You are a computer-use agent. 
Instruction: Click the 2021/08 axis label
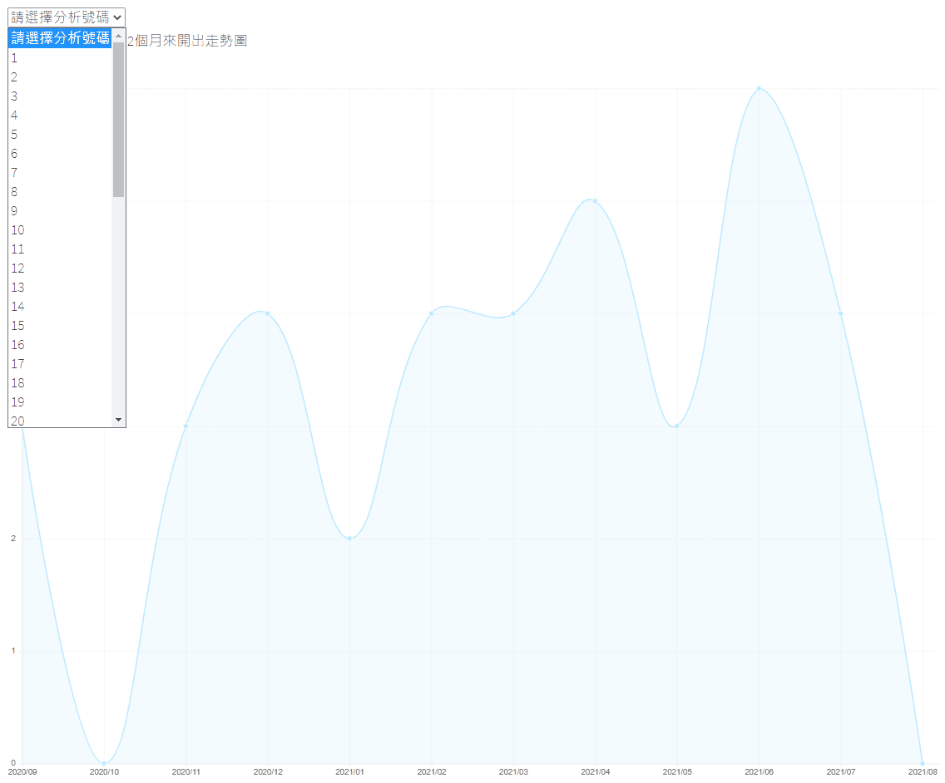pyautogui.click(x=923, y=771)
